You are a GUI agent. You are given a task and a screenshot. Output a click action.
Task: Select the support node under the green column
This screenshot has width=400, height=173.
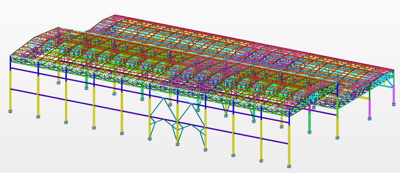point(309,132)
